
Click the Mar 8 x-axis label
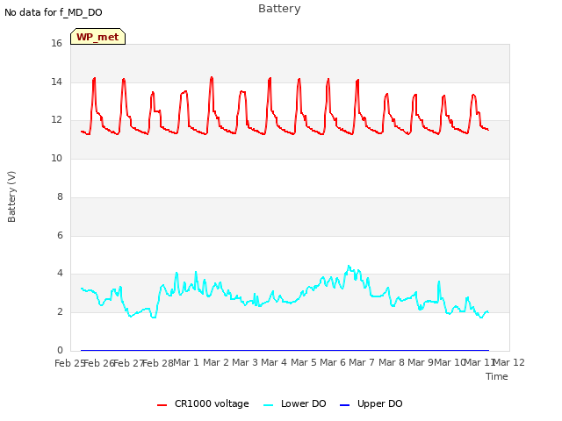click(392, 362)
